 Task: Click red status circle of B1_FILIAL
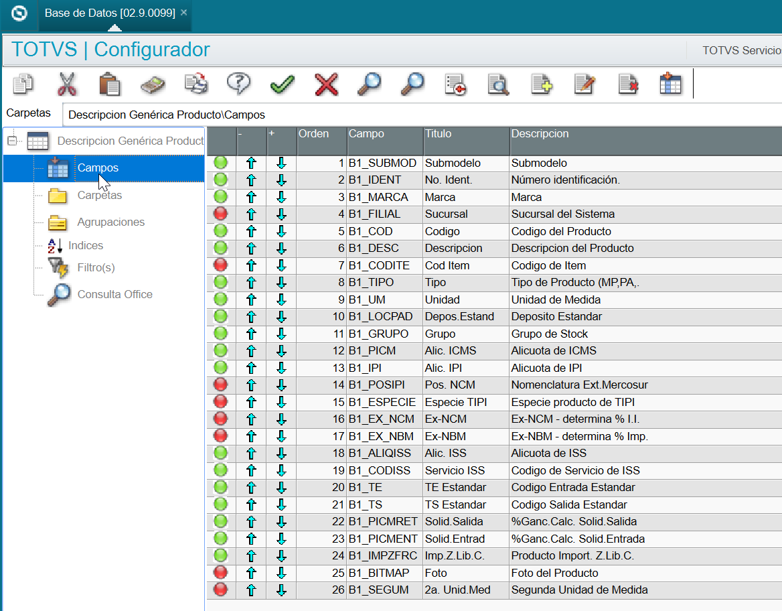point(220,214)
